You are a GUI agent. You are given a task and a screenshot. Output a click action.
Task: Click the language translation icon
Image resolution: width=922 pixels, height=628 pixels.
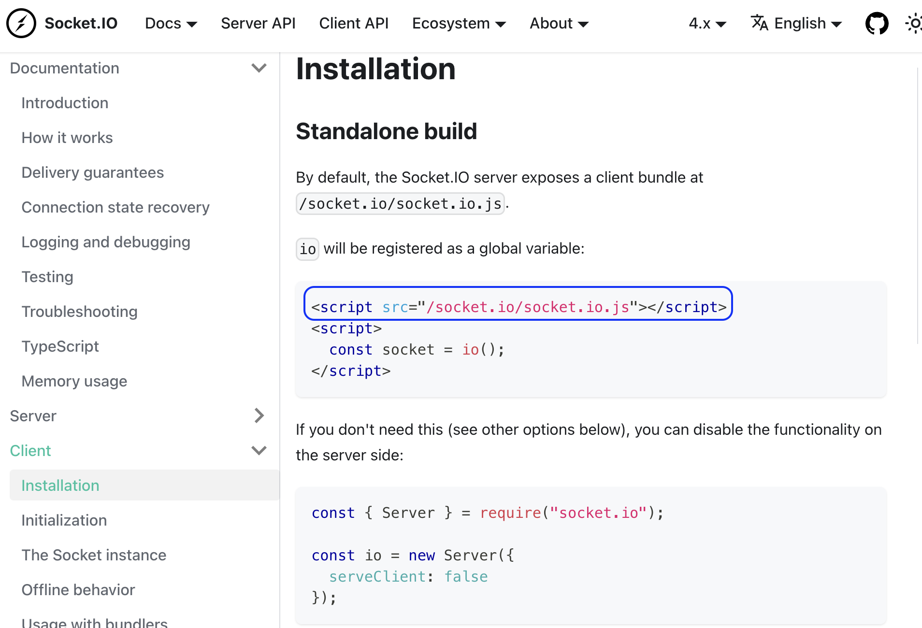click(759, 23)
